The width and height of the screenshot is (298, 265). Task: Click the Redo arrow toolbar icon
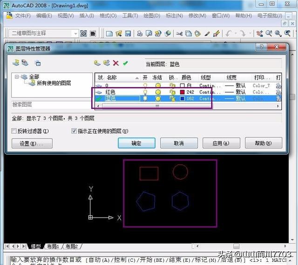coord(243,34)
